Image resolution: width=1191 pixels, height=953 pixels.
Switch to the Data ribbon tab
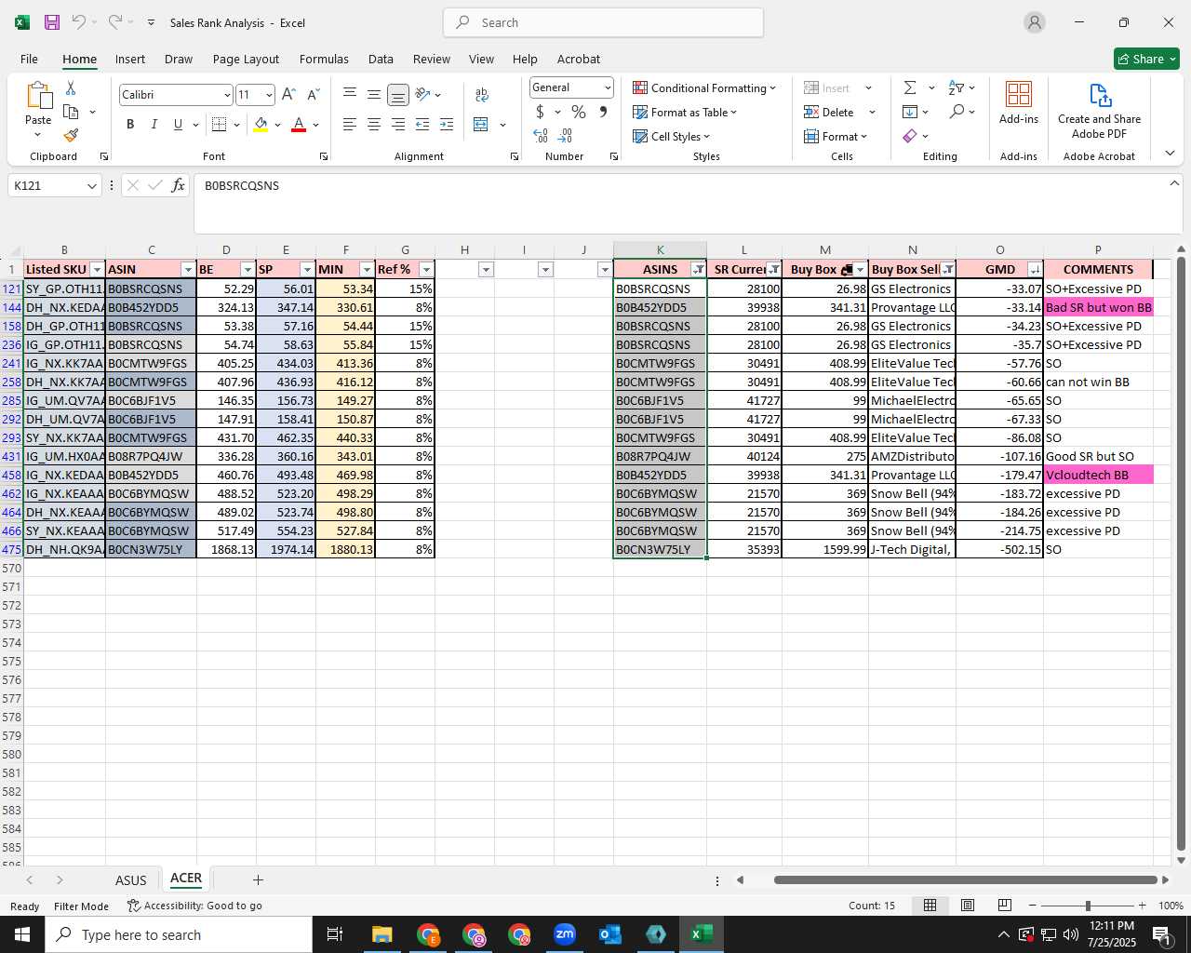381,59
